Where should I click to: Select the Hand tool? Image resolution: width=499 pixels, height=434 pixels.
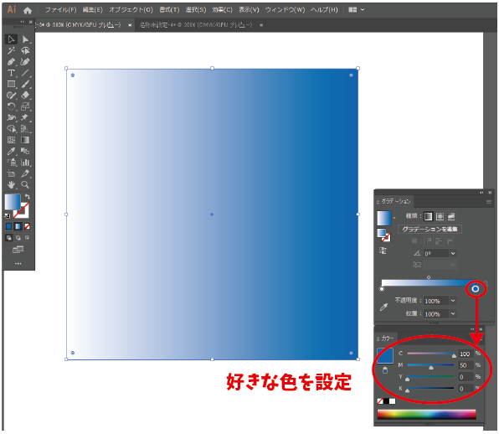click(11, 184)
